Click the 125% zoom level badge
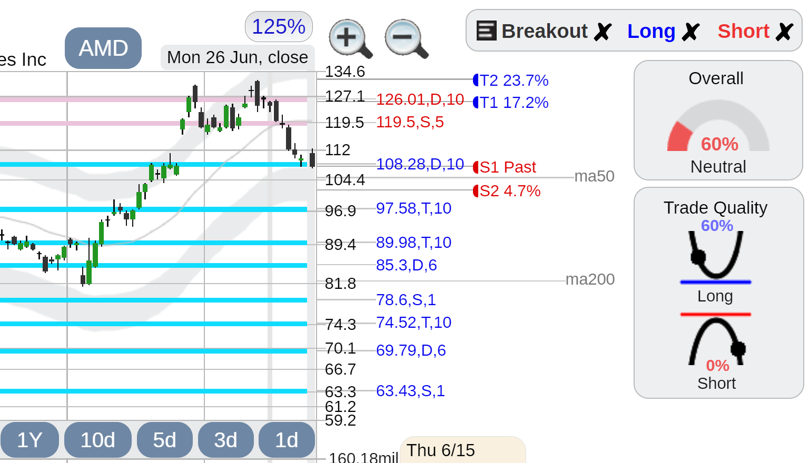 [x=279, y=26]
